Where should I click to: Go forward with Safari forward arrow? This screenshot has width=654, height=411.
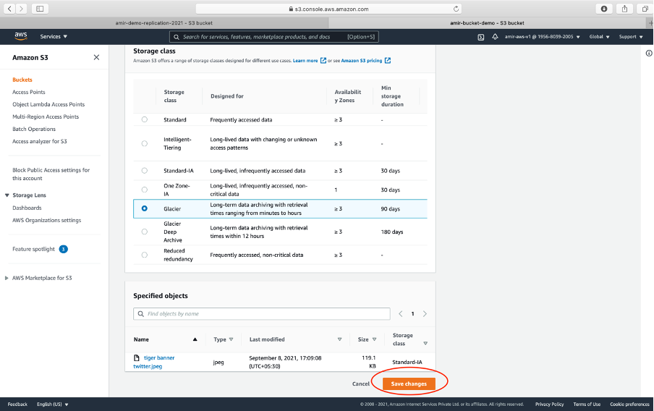tap(21, 9)
